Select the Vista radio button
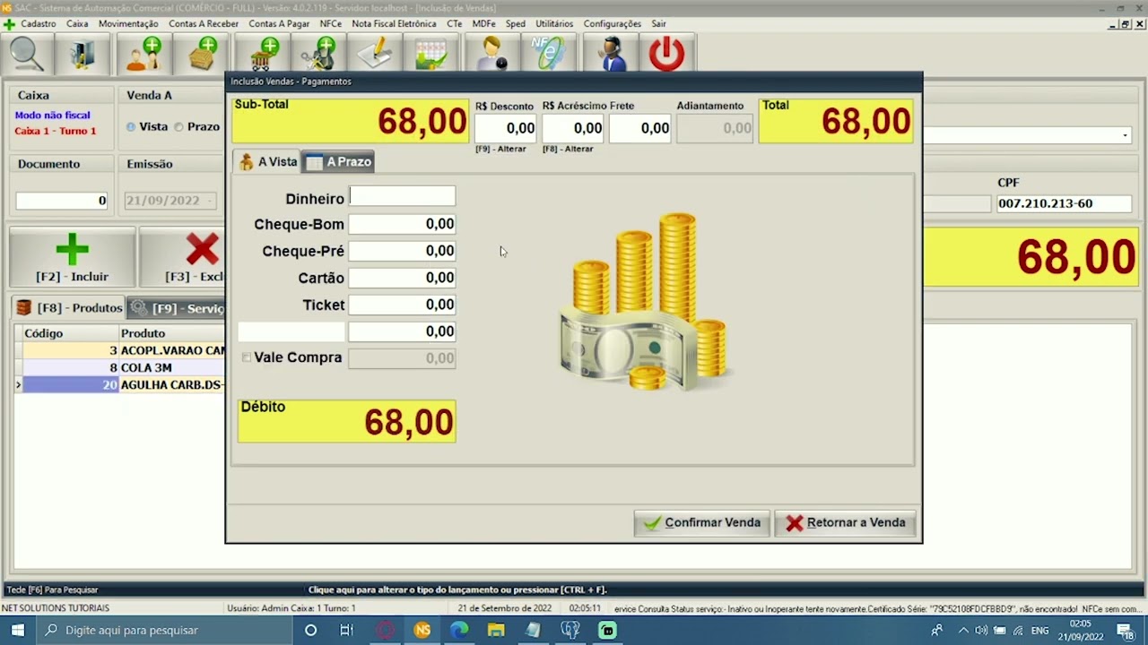This screenshot has height=645, width=1148. pos(131,127)
